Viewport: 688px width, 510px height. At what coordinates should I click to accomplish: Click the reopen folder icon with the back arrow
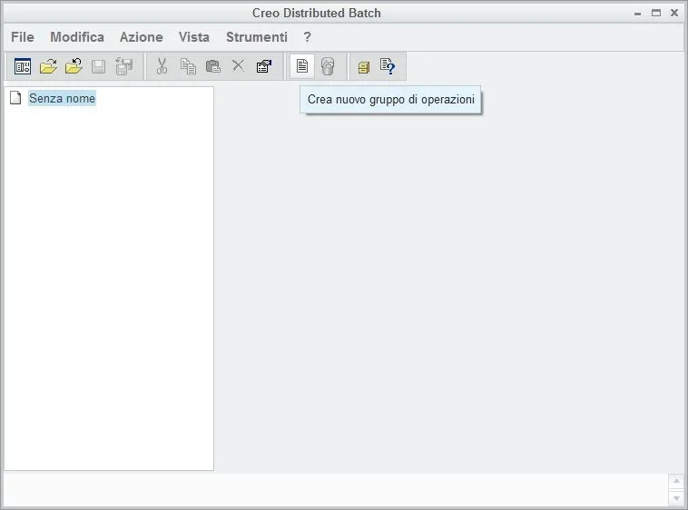(74, 66)
